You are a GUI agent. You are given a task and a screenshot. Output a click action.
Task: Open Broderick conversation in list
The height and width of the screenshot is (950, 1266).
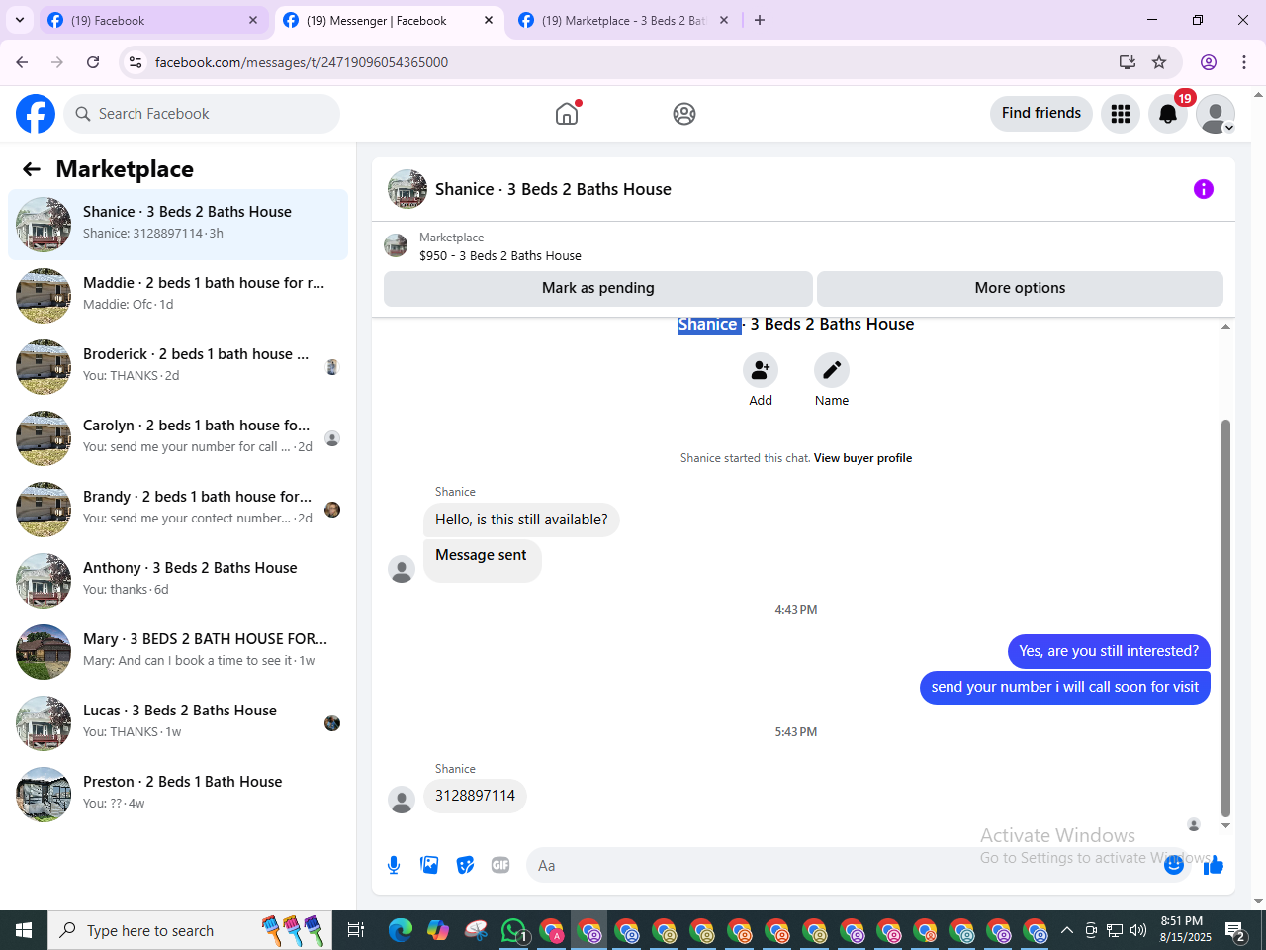(178, 367)
